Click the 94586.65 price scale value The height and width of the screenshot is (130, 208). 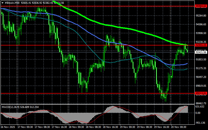click(x=201, y=24)
